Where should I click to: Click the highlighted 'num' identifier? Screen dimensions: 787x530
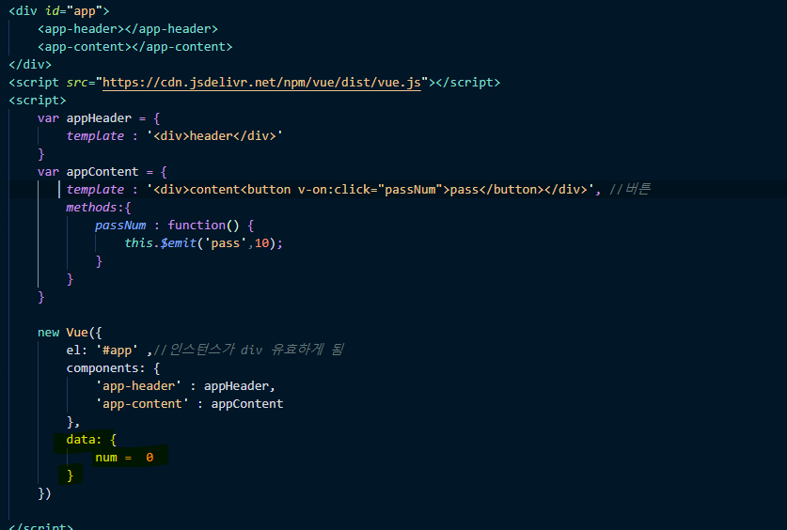click(x=106, y=458)
